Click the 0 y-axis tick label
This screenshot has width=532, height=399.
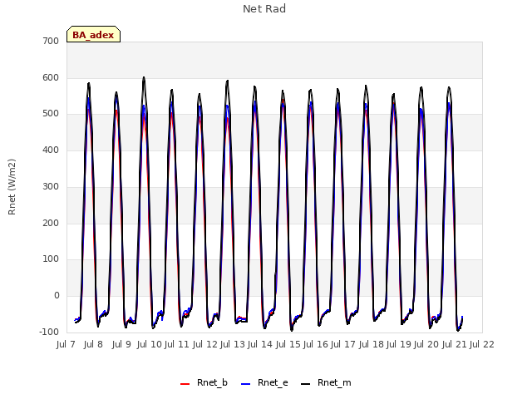pyautogui.click(x=57, y=296)
